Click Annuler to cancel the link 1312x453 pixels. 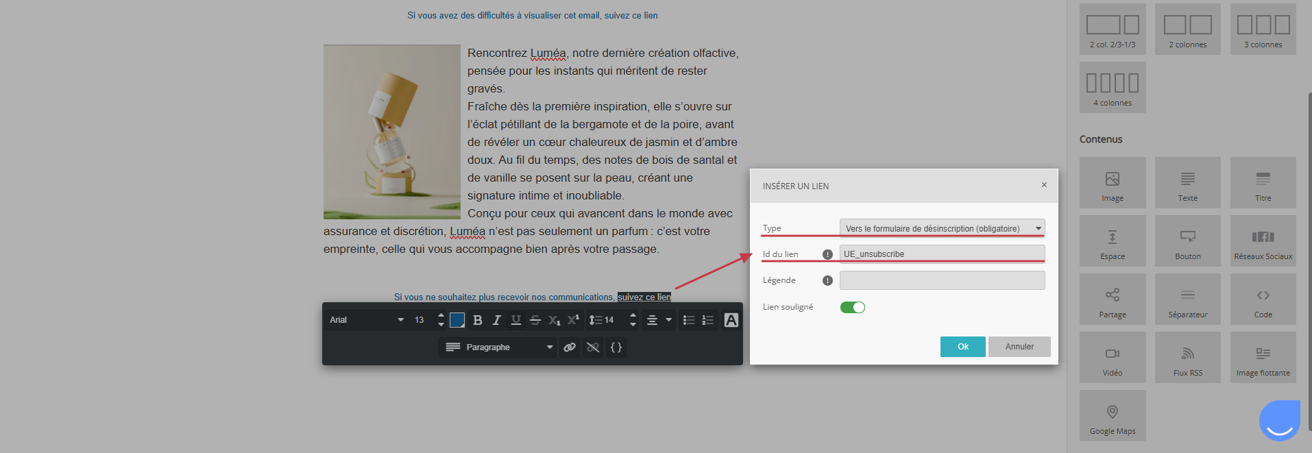(x=1019, y=347)
